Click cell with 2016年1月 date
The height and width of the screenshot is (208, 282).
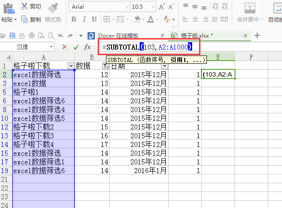[x=139, y=170]
